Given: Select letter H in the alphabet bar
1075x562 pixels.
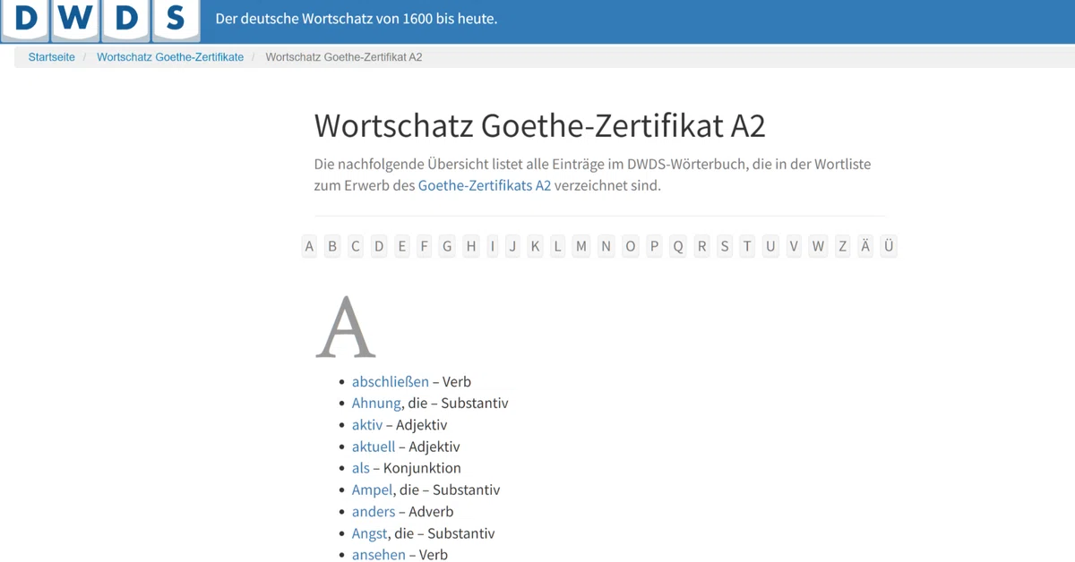Looking at the screenshot, I should coord(471,246).
